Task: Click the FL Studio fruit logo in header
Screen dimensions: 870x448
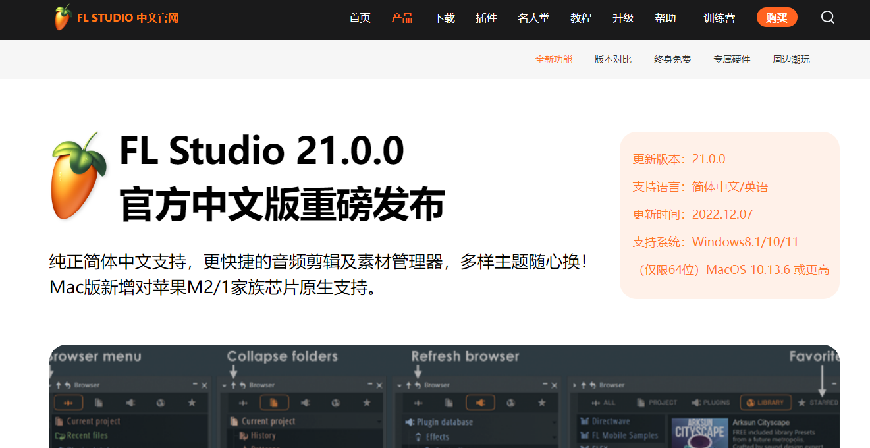Action: point(63,18)
